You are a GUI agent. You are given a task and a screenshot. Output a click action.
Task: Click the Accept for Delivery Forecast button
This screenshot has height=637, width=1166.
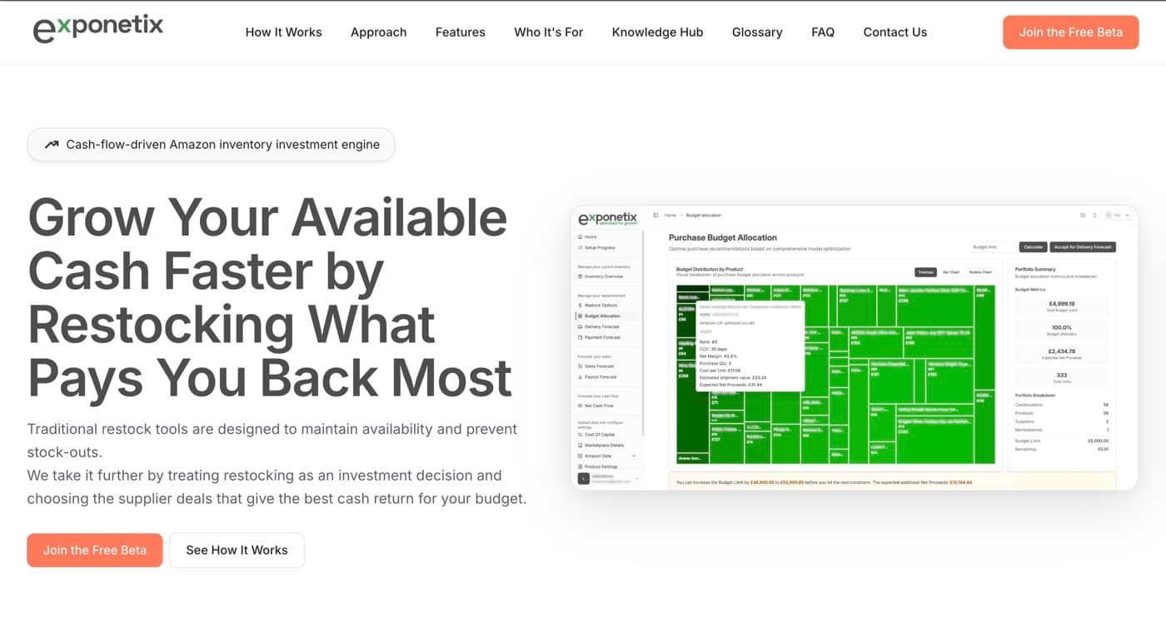click(1083, 247)
